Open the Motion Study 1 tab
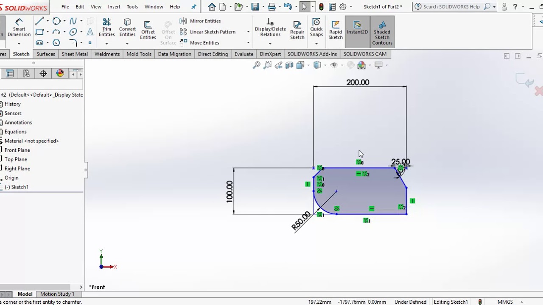Viewport: 543px width, 305px height. pyautogui.click(x=57, y=294)
